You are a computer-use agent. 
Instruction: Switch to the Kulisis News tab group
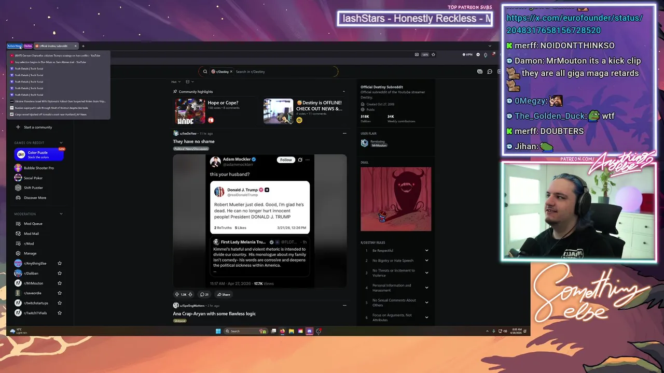pyautogui.click(x=15, y=46)
